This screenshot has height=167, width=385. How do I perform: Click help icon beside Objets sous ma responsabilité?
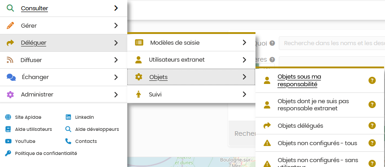point(372,80)
